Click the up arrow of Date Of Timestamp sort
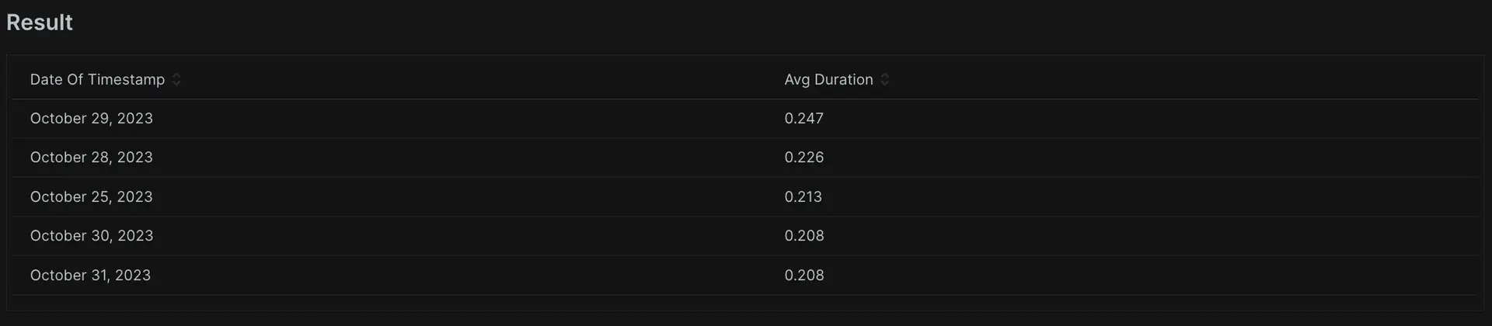Viewport: 1492px width, 326px height. (x=176, y=75)
